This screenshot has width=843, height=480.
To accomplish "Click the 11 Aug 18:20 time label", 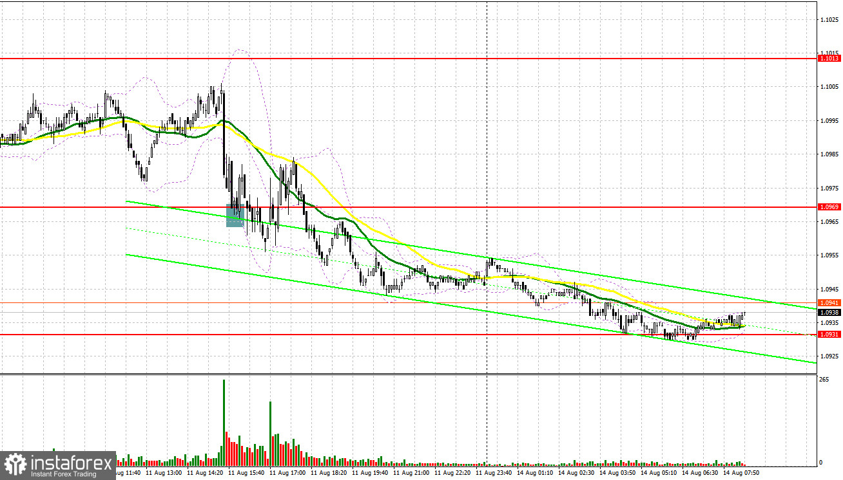I will coord(329,473).
